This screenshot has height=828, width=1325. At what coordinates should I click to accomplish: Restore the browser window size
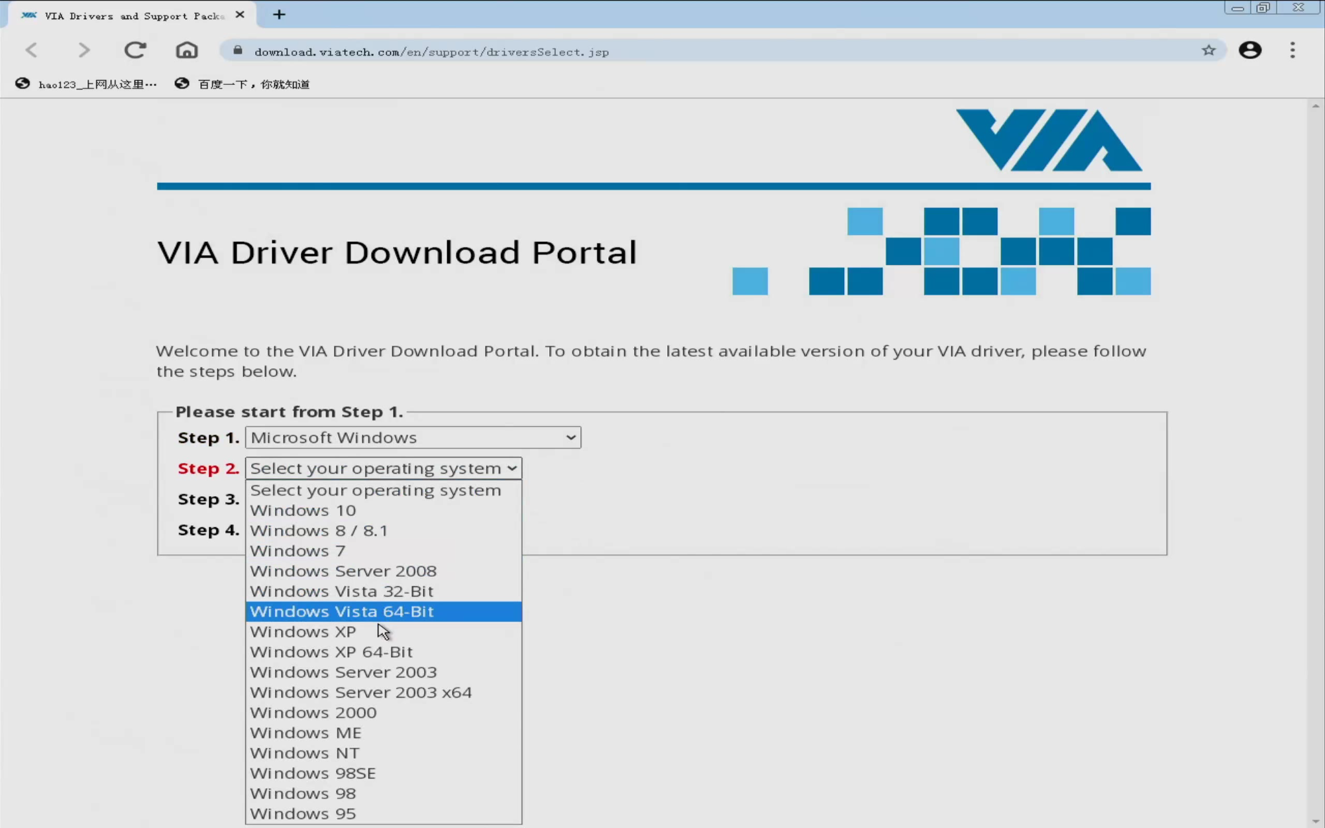pyautogui.click(x=1263, y=9)
